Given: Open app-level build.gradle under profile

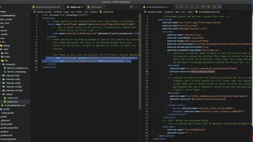Looking at the screenshot, I should coord(8,113).
